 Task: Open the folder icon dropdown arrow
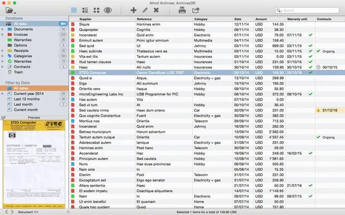(15, 13)
